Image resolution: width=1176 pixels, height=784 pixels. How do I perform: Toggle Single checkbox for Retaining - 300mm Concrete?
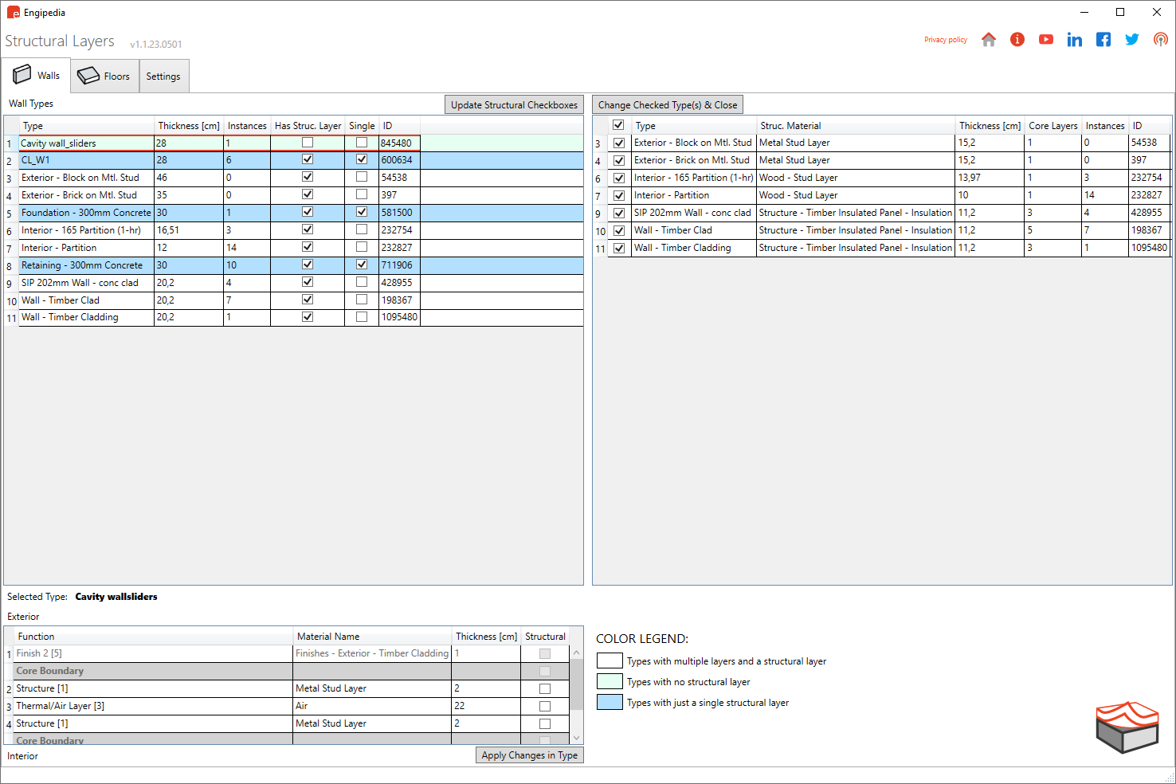click(x=362, y=265)
